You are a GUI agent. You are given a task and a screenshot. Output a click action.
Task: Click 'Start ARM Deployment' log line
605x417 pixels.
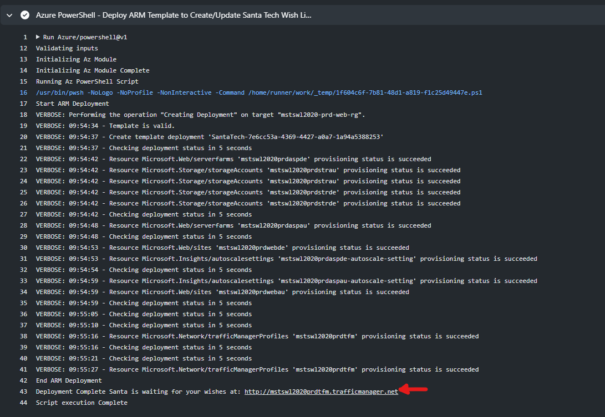(x=73, y=104)
